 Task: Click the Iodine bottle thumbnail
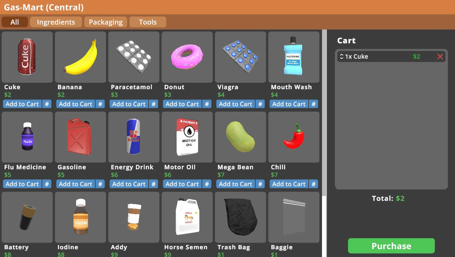click(80, 217)
